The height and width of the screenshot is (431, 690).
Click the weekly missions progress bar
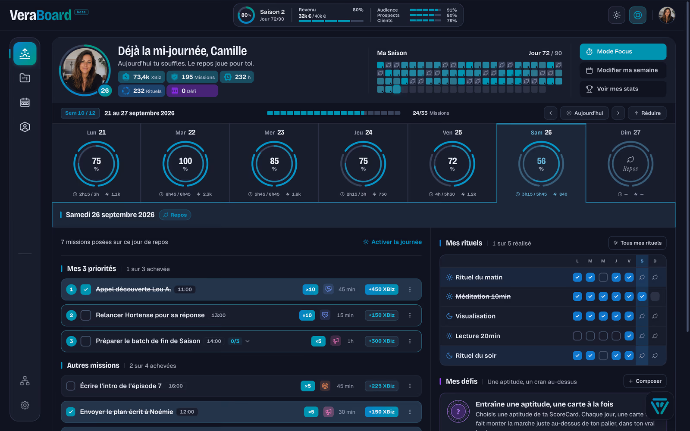pos(334,113)
